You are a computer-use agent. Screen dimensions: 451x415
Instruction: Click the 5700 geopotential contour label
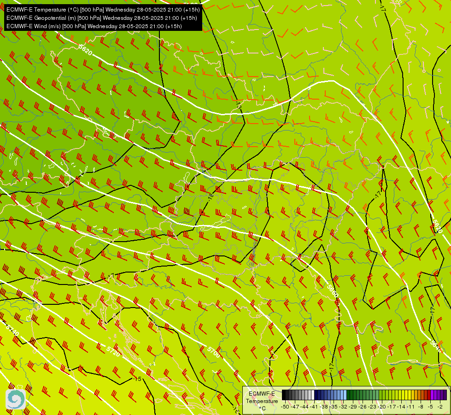click(x=214, y=352)
